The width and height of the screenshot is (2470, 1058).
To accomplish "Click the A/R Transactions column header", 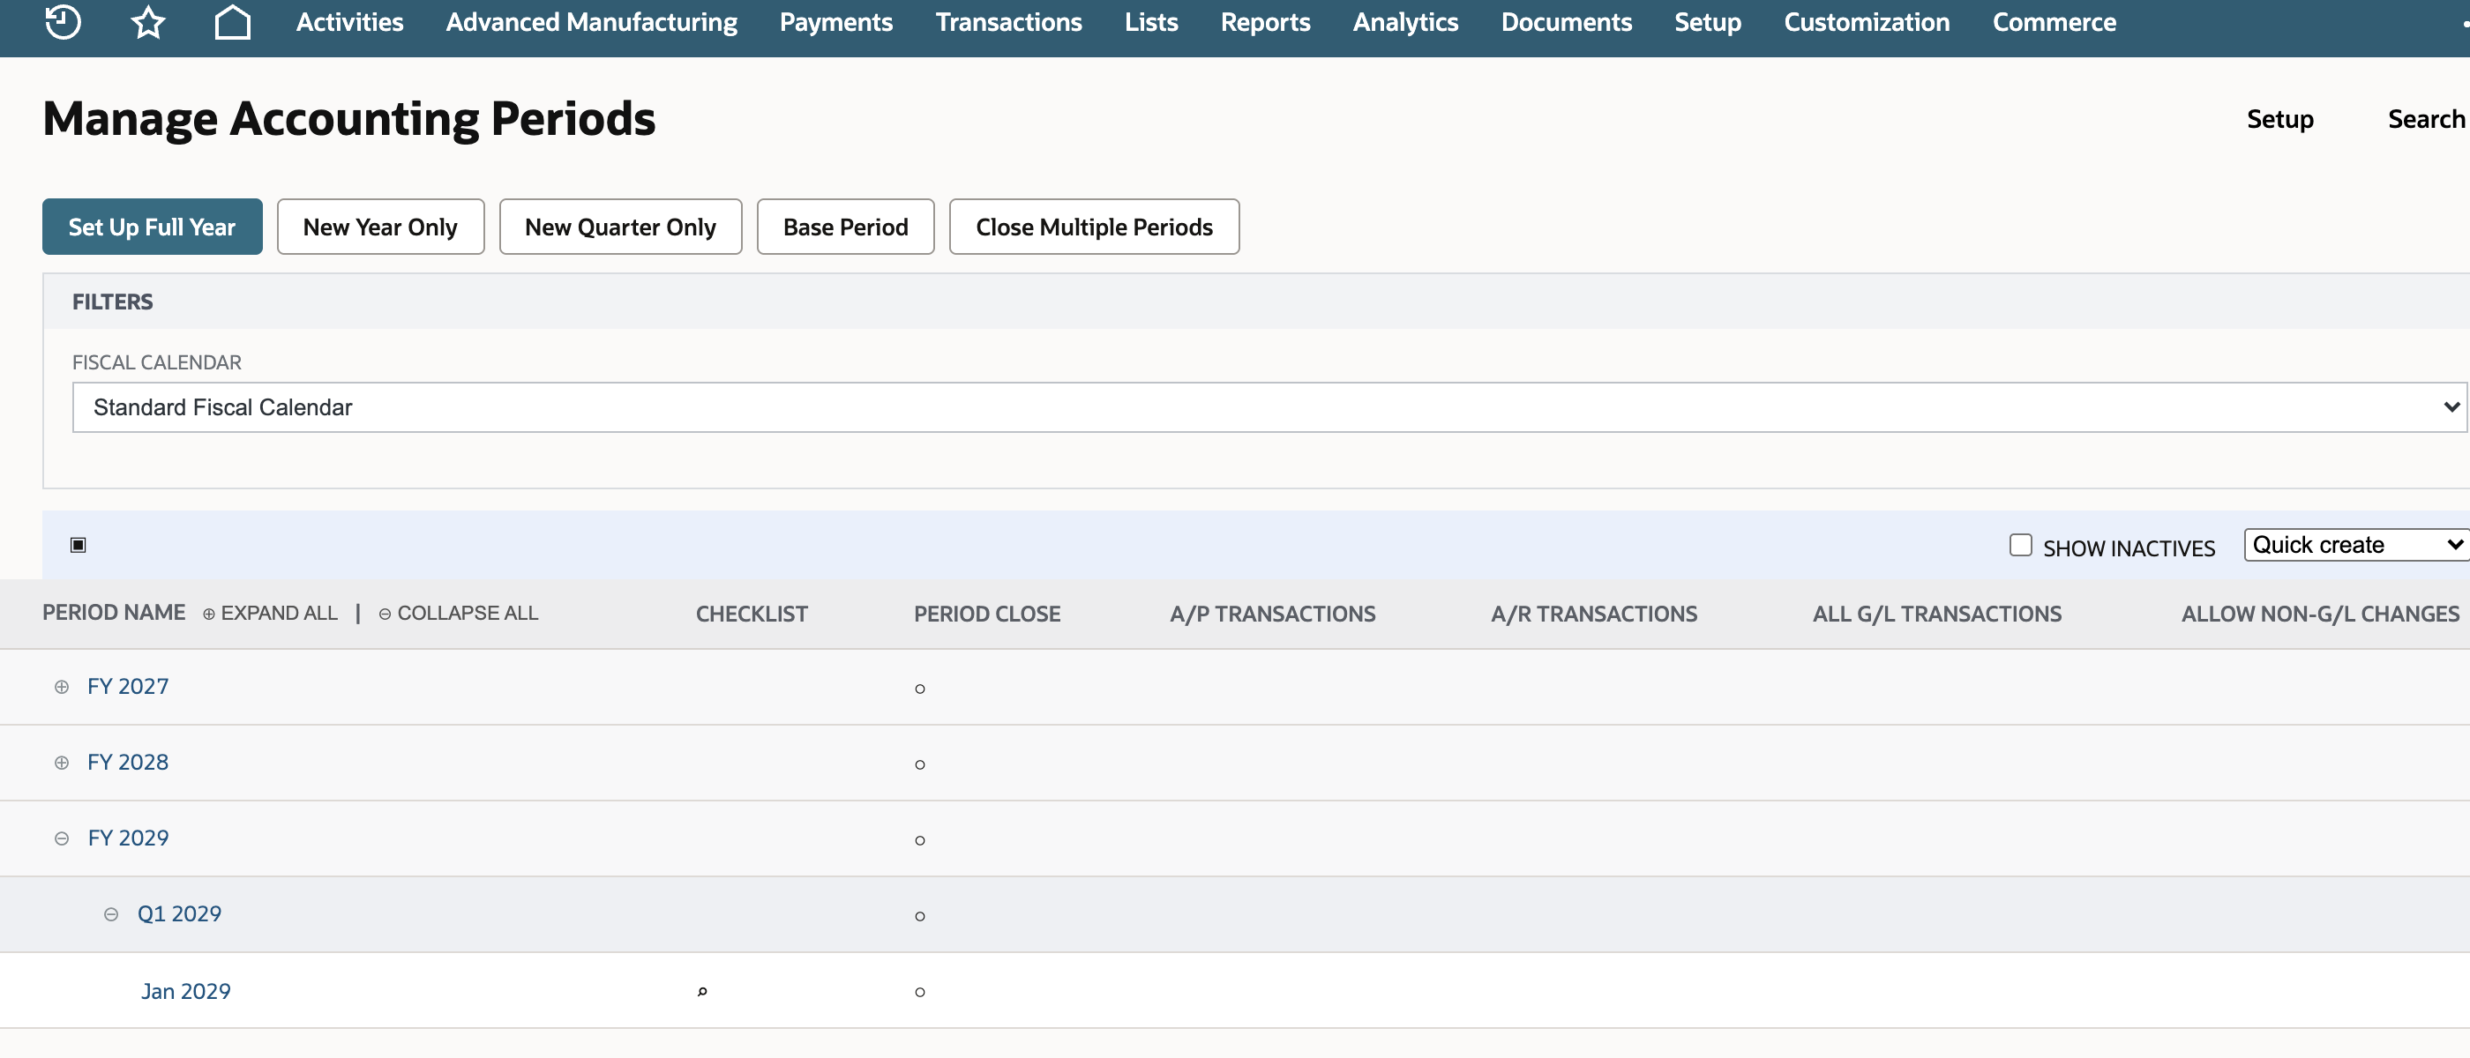I will (x=1594, y=615).
